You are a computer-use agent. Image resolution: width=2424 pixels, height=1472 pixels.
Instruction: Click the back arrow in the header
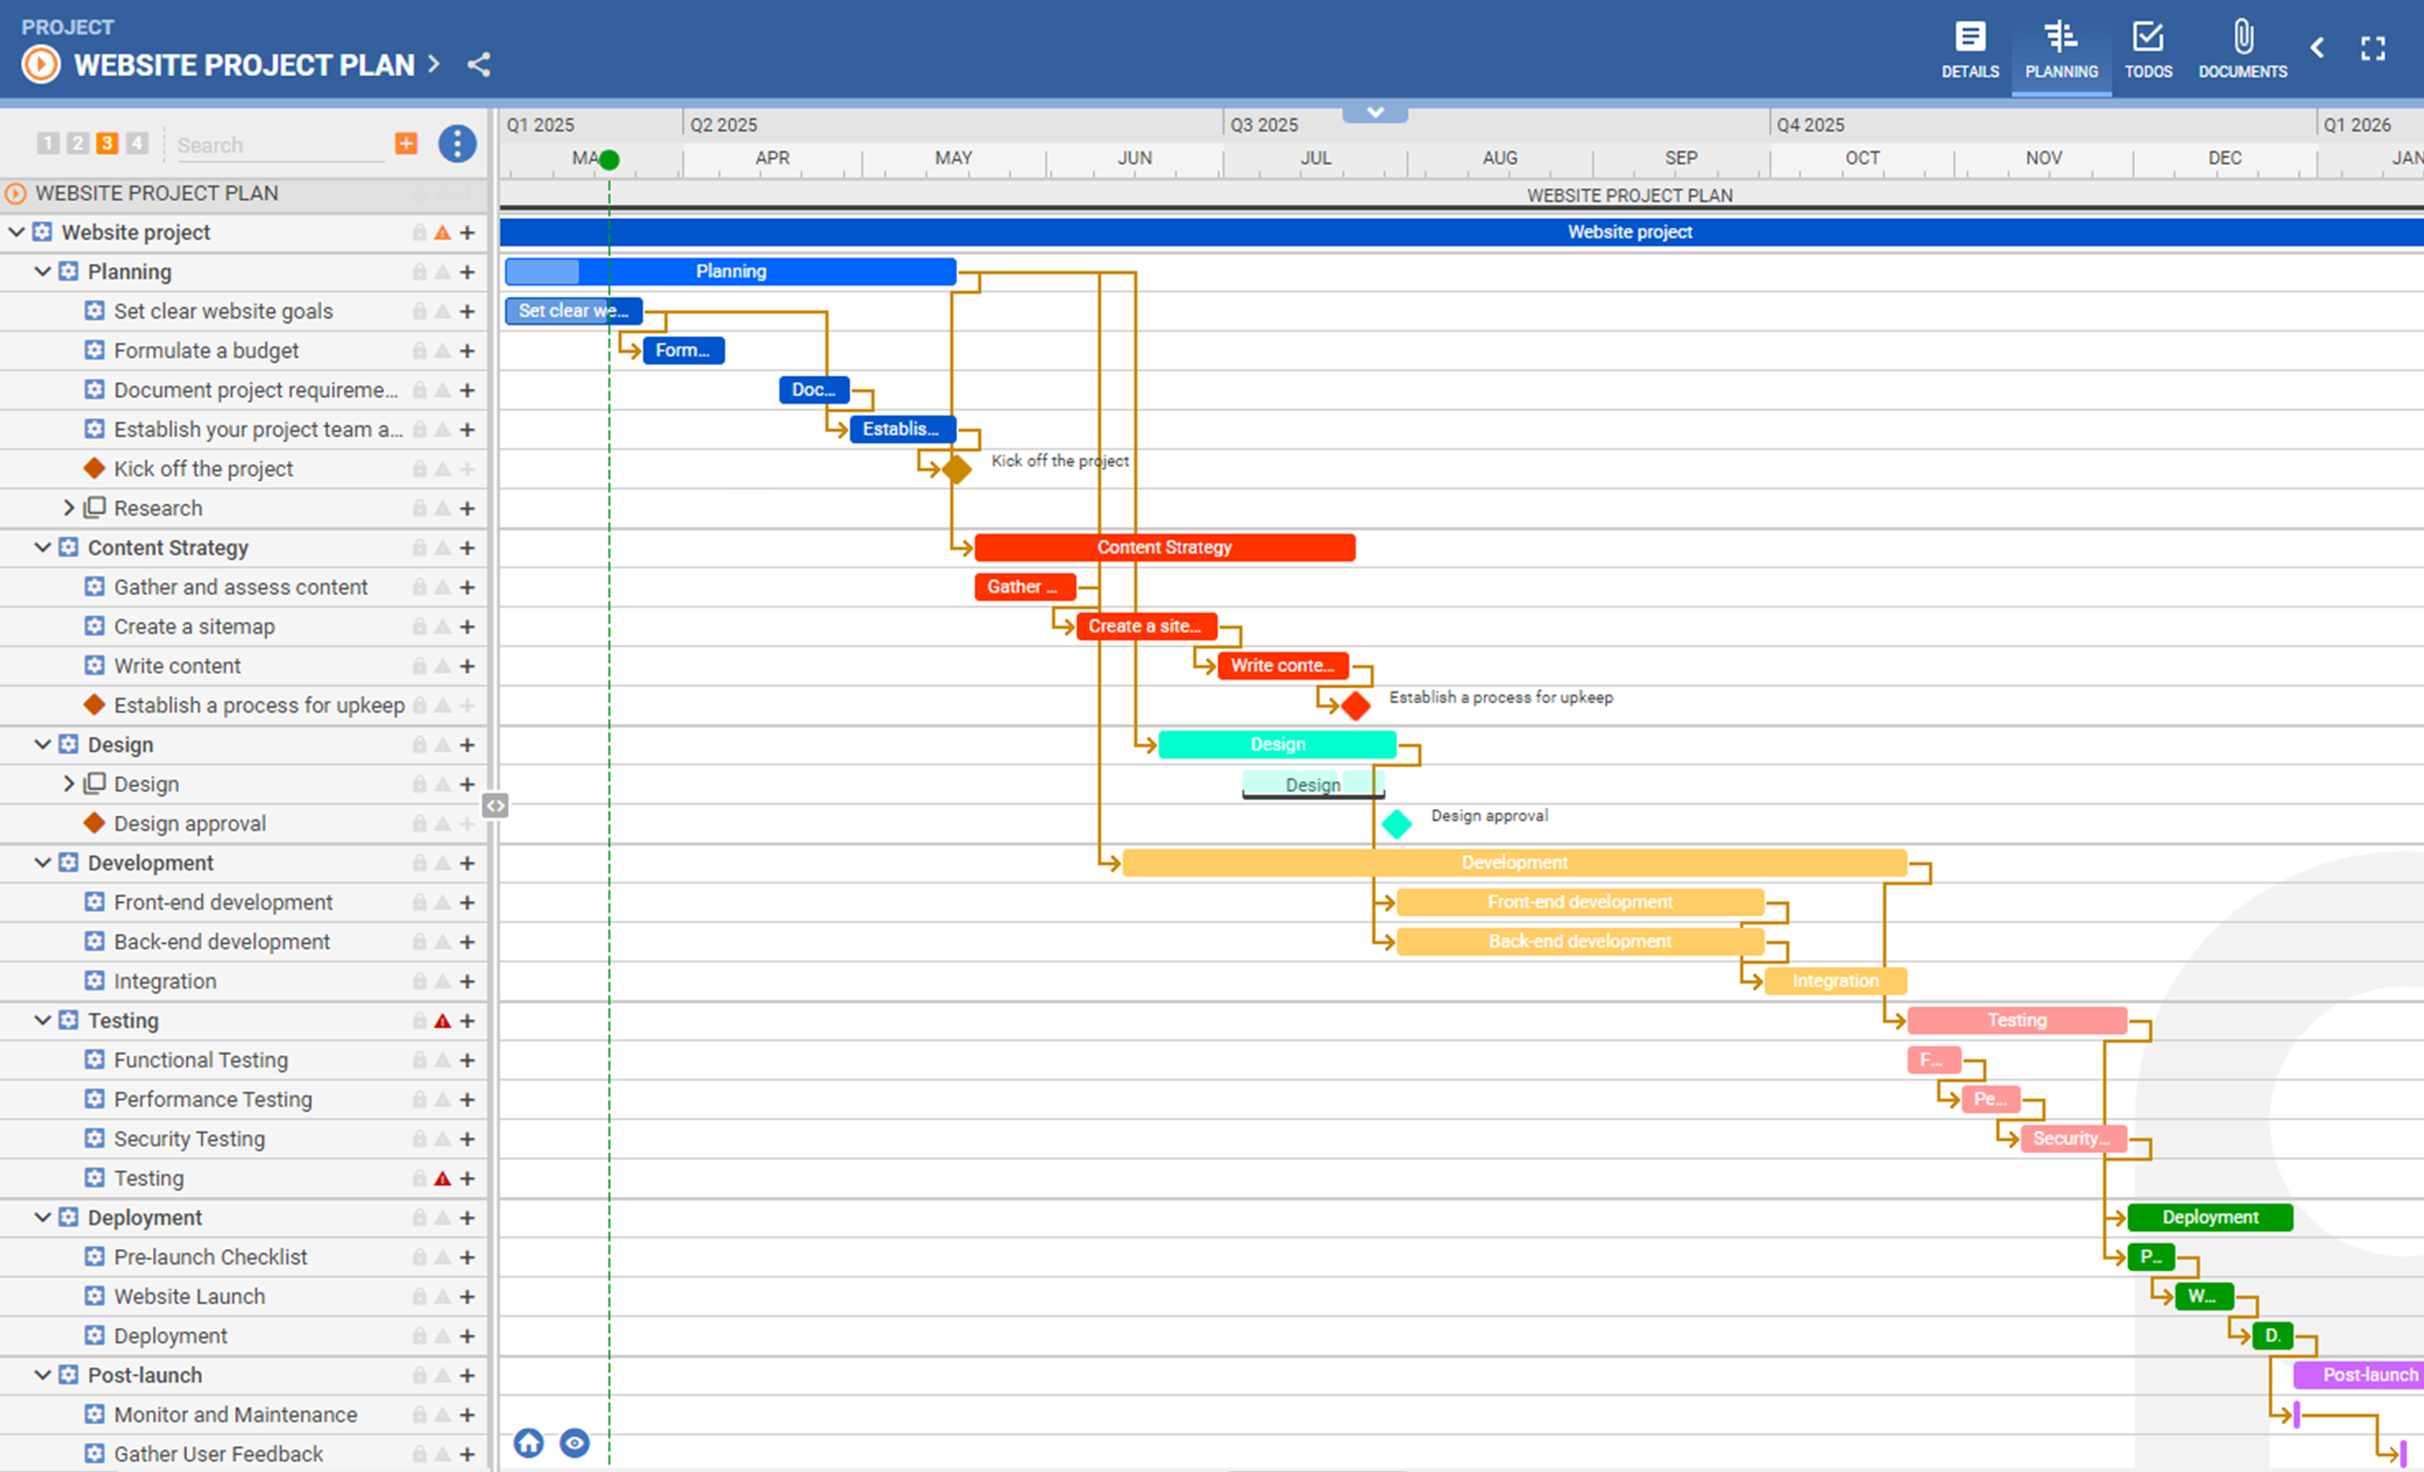(x=2318, y=47)
